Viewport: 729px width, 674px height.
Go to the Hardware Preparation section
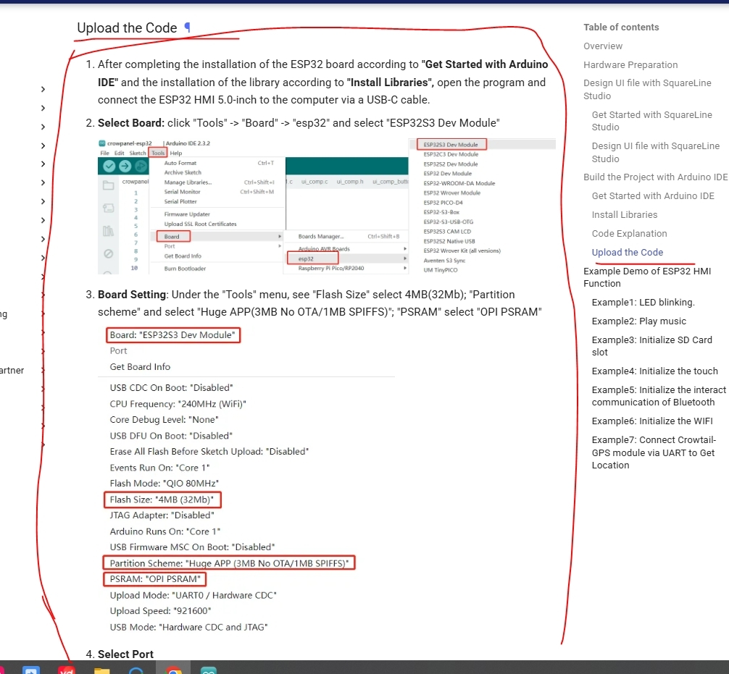tap(630, 65)
